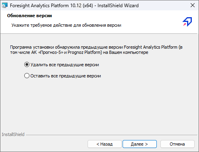Select the 'Удалить все предыдущие версии' radio button
The width and height of the screenshot is (199, 152).
(x=27, y=65)
